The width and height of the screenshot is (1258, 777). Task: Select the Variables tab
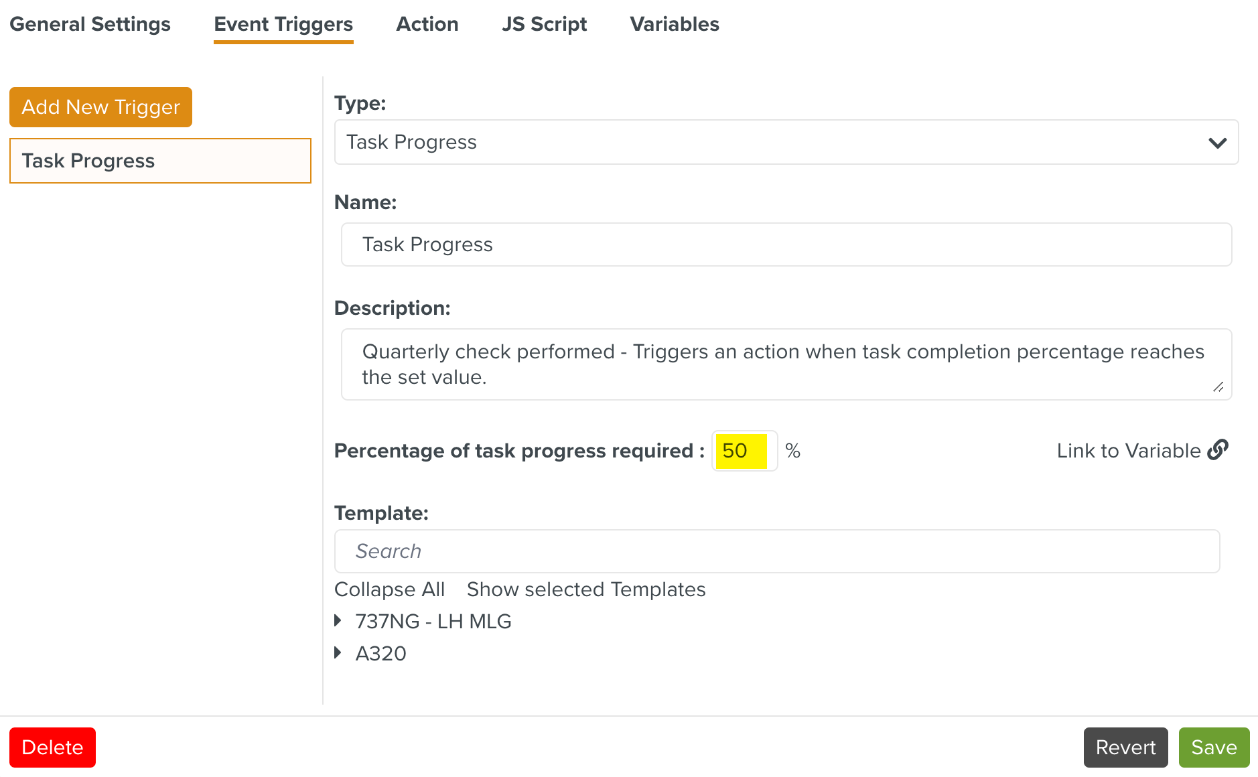675,24
